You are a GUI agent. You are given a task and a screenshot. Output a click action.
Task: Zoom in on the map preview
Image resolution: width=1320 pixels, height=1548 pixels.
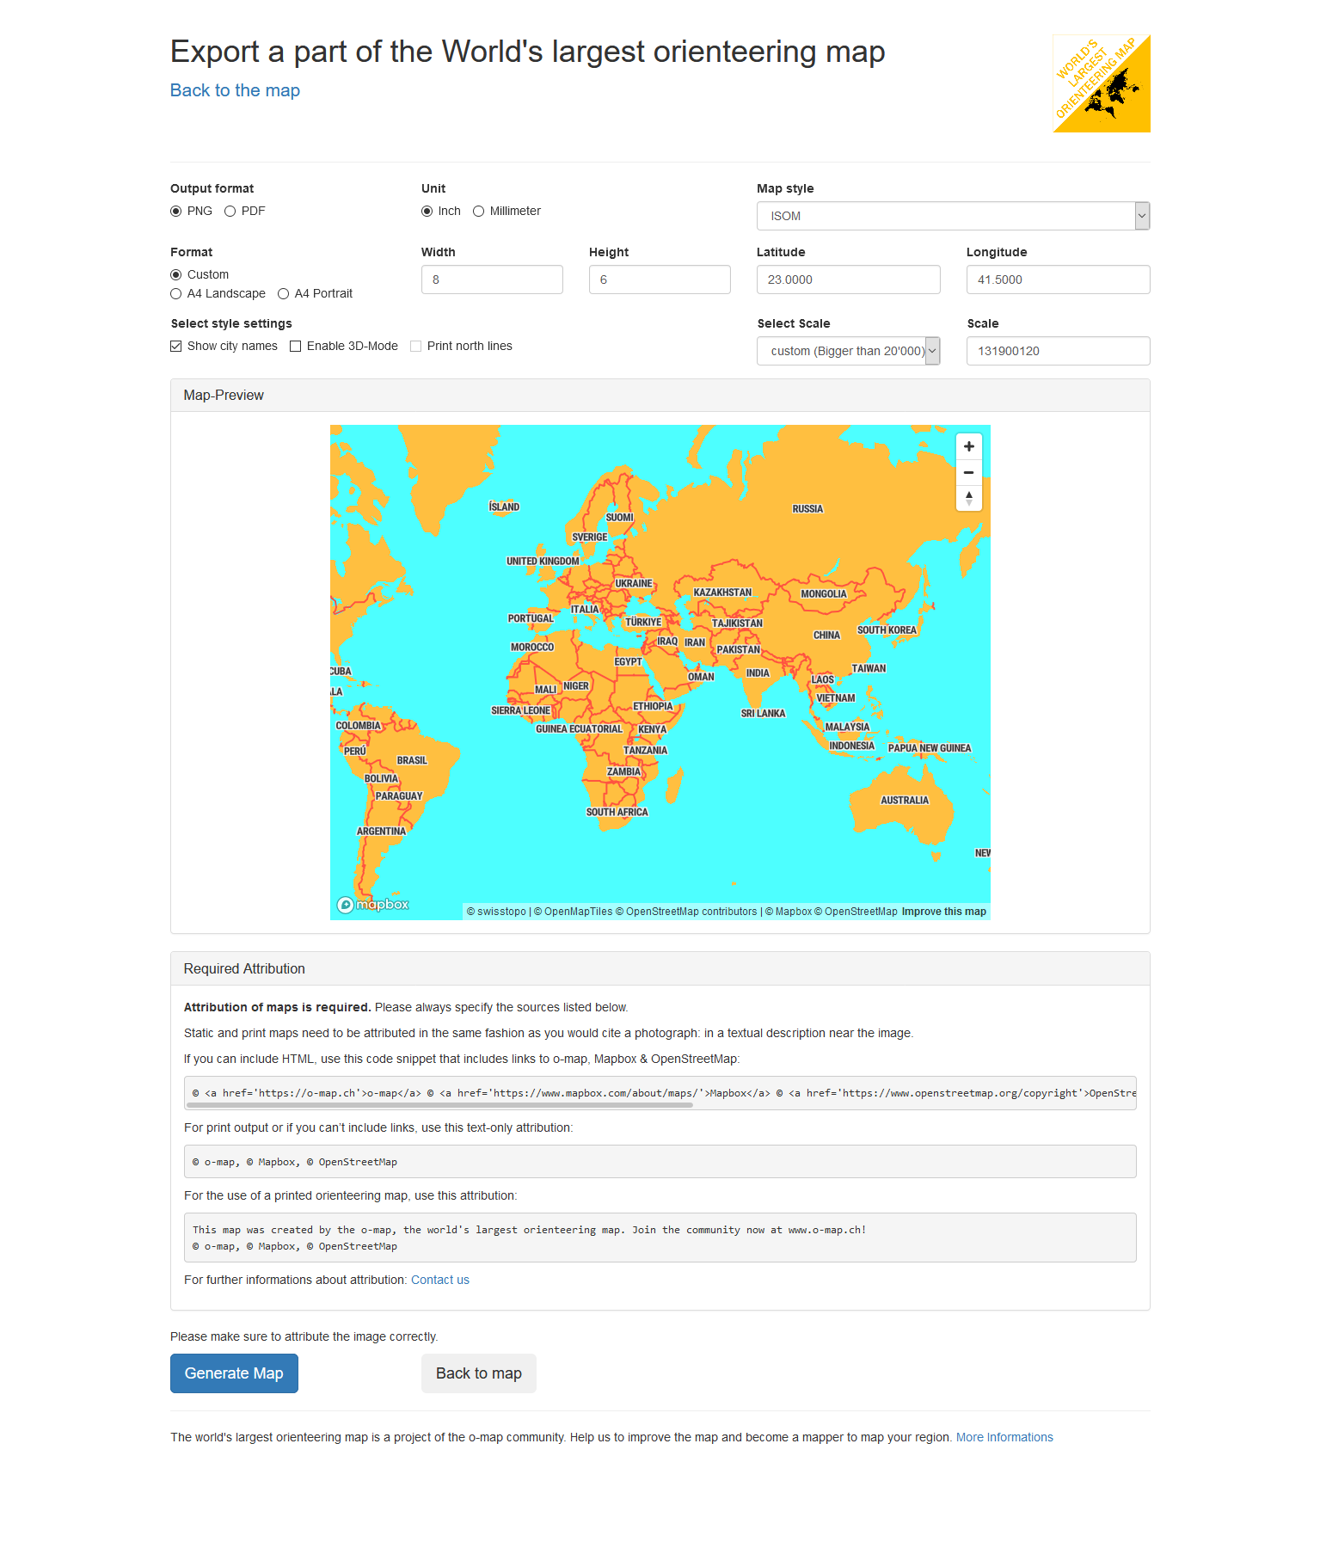tap(968, 446)
